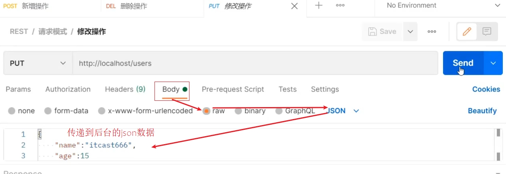Expand the Save options arrow
The height and width of the screenshot is (174, 506).
coord(410,31)
